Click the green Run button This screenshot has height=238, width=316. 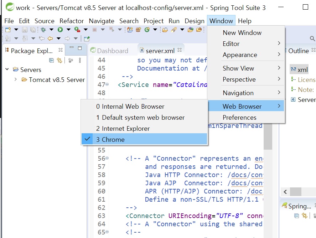point(60,30)
